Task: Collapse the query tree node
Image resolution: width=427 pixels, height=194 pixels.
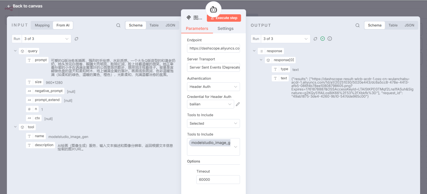Action: 15,51
